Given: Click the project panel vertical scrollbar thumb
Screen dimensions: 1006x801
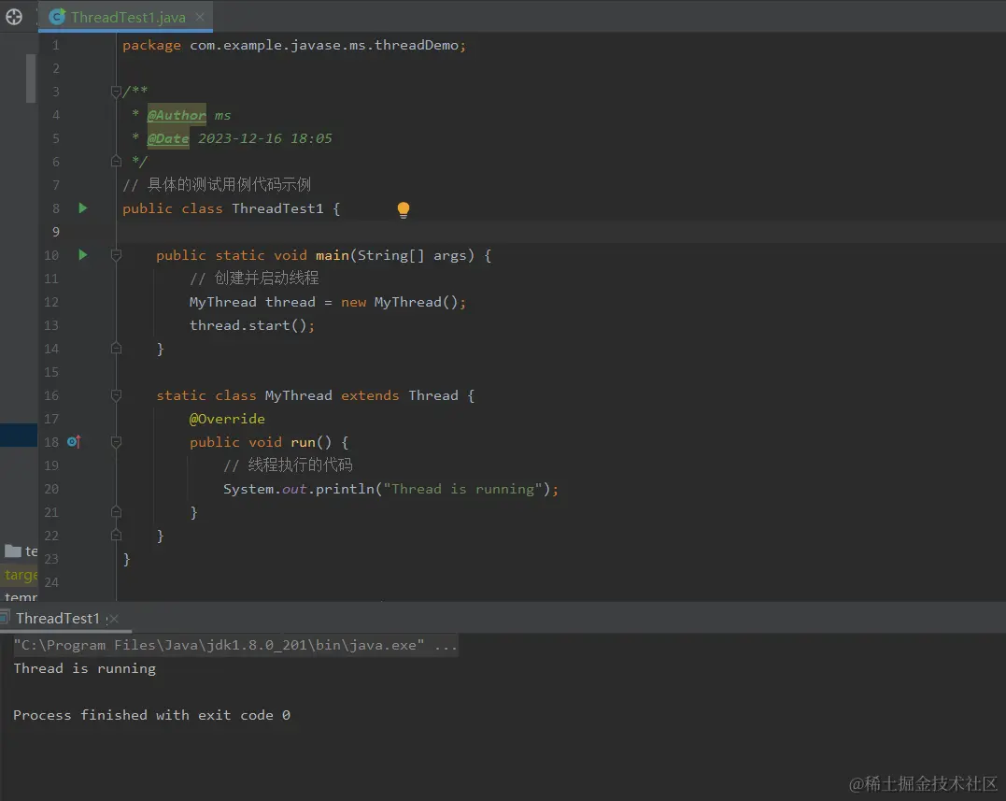Looking at the screenshot, I should [x=31, y=79].
